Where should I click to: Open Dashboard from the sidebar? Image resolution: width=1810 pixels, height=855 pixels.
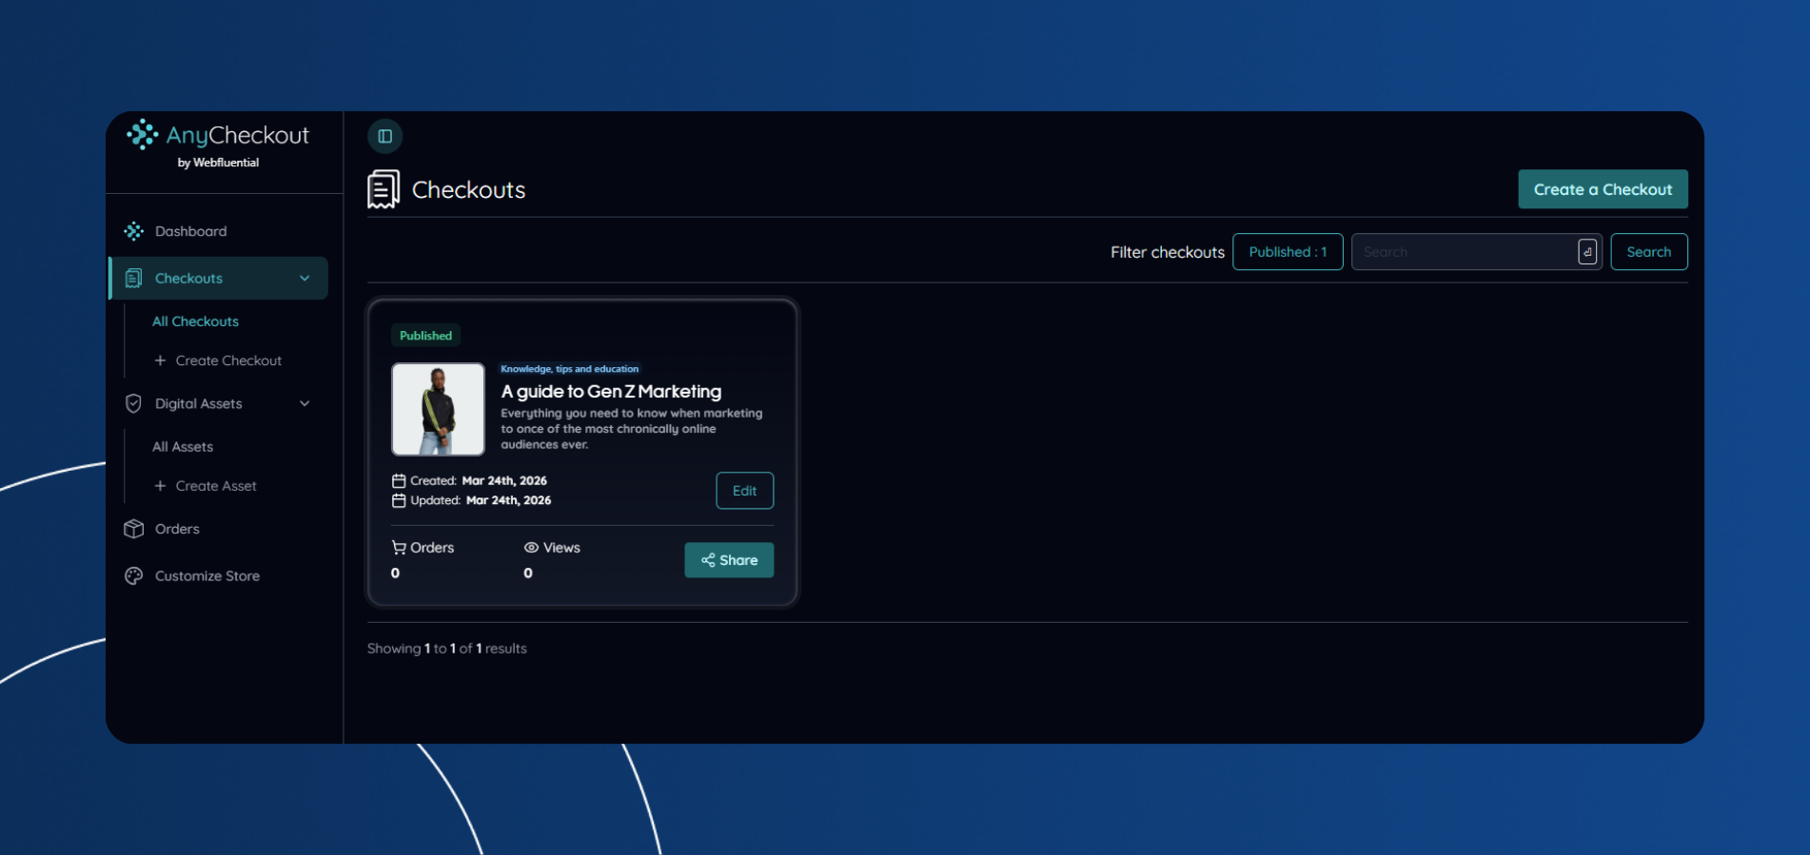point(190,231)
